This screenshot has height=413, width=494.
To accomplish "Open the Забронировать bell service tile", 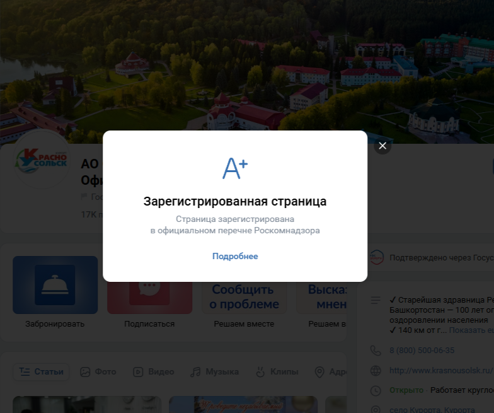I will (55, 285).
